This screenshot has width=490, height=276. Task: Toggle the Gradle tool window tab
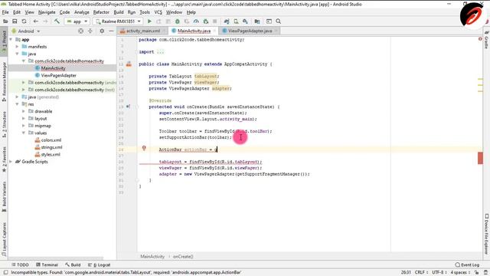click(487, 40)
